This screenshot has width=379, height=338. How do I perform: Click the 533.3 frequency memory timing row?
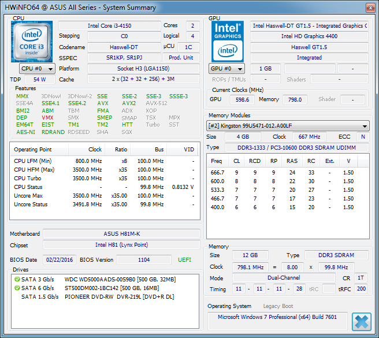(288, 190)
